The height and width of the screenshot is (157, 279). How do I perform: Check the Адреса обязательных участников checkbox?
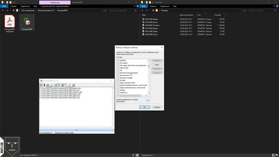point(118,88)
